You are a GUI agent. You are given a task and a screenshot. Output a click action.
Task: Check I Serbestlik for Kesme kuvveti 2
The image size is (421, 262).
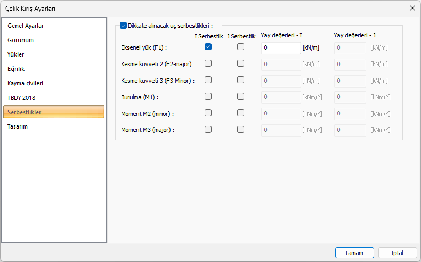click(x=208, y=63)
